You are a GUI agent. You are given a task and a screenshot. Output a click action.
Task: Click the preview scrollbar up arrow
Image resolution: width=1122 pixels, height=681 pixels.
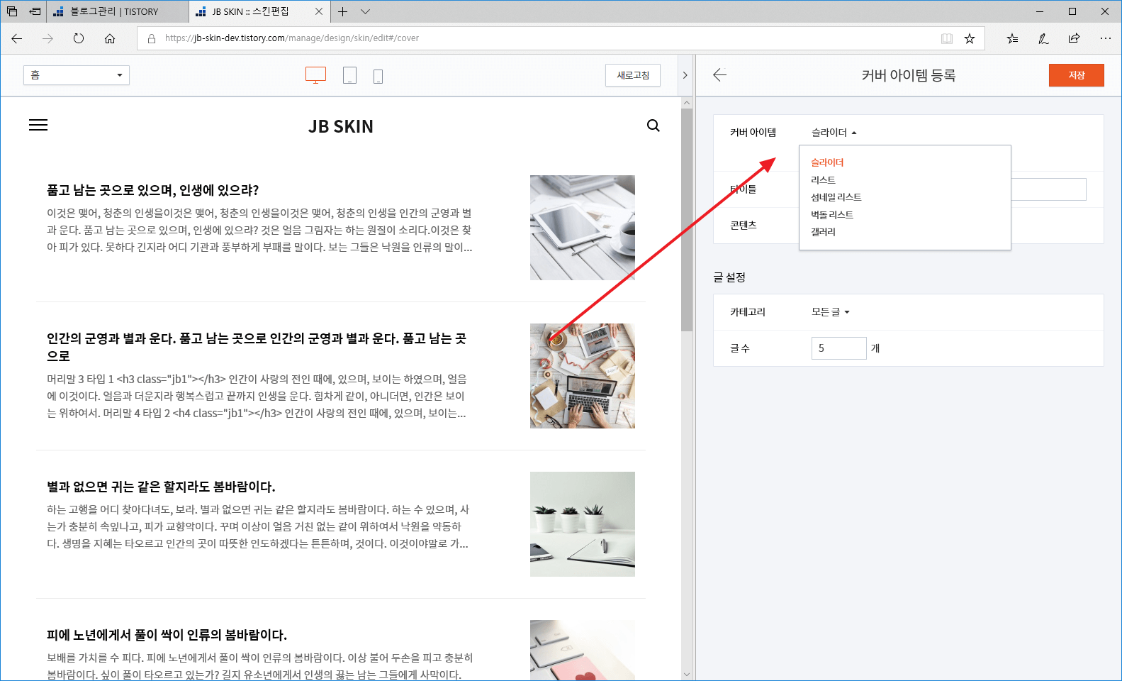click(687, 103)
